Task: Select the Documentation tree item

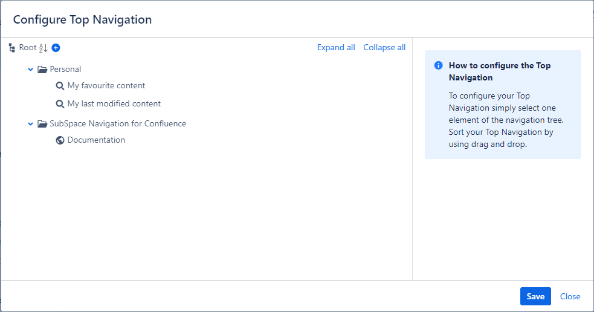Action: click(x=96, y=140)
